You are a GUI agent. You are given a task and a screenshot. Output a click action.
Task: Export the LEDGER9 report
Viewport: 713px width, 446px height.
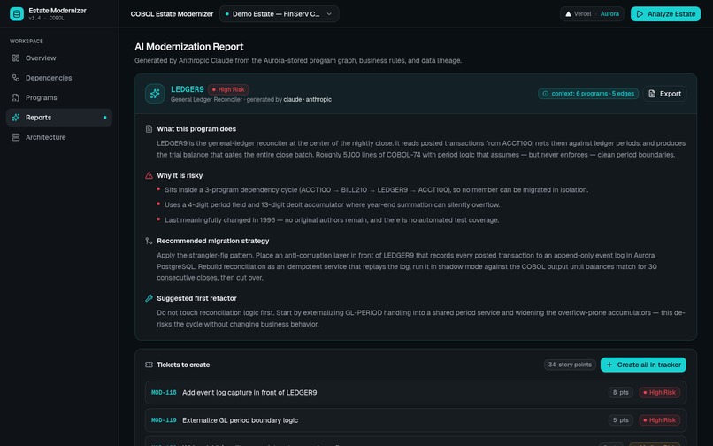pyautogui.click(x=664, y=94)
